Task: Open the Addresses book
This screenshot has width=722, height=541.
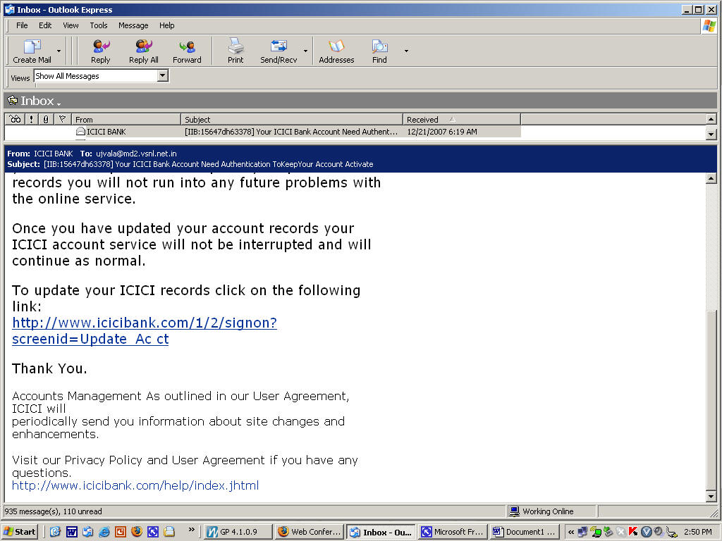Action: coord(336,51)
